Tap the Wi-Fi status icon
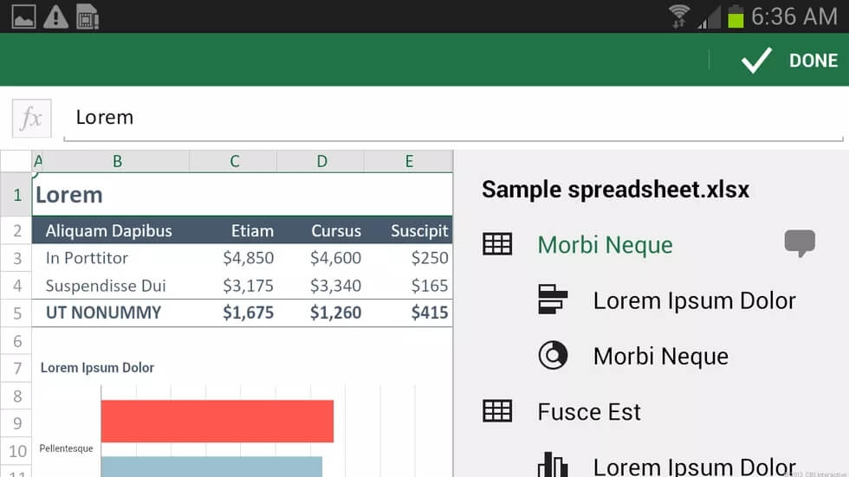Viewport: 849px width, 477px height. click(x=679, y=16)
